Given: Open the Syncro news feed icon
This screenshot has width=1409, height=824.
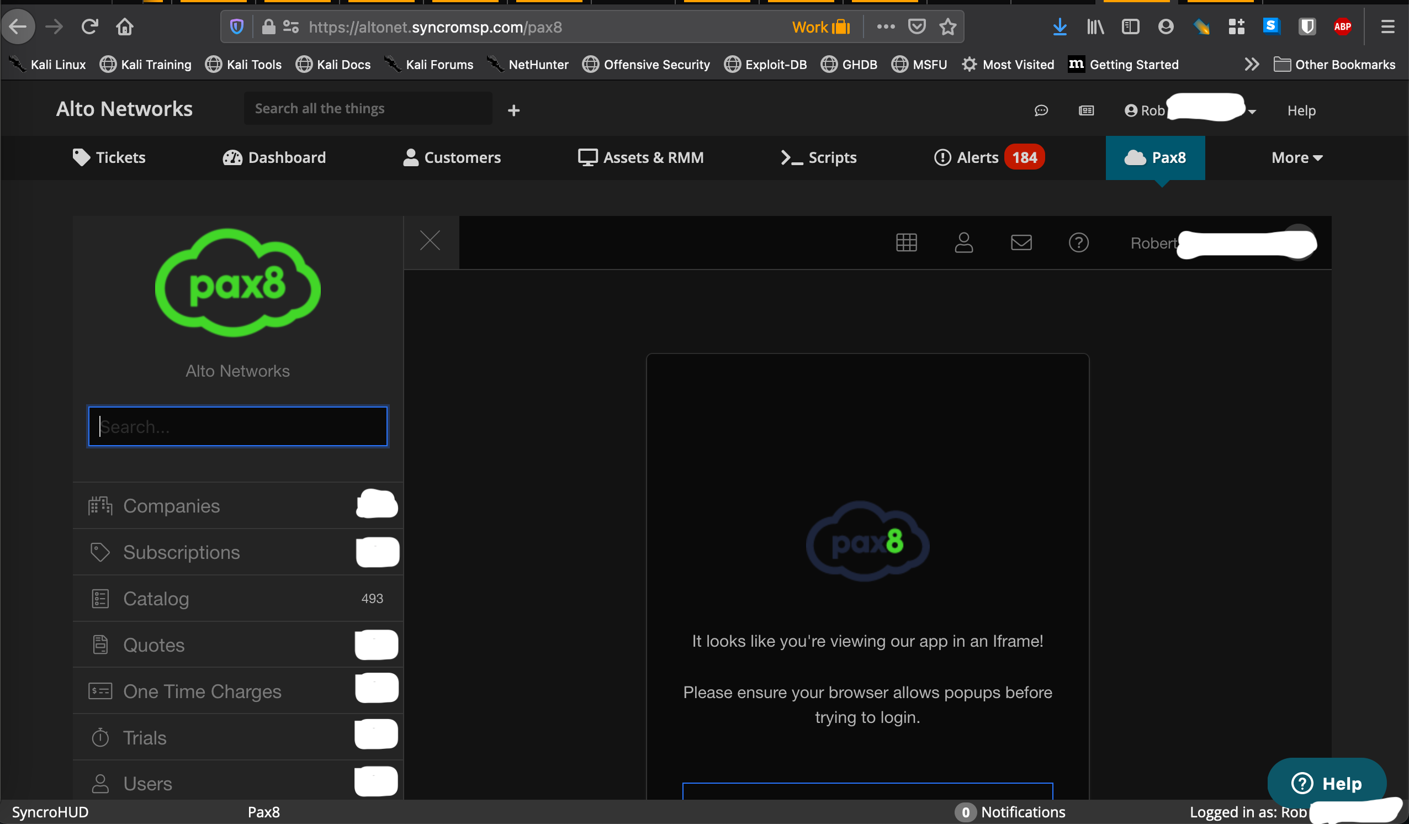Looking at the screenshot, I should pyautogui.click(x=1086, y=111).
